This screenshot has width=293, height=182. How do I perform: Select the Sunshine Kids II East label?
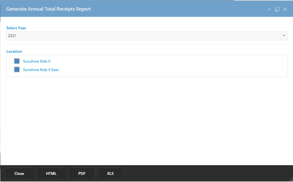coord(41,70)
